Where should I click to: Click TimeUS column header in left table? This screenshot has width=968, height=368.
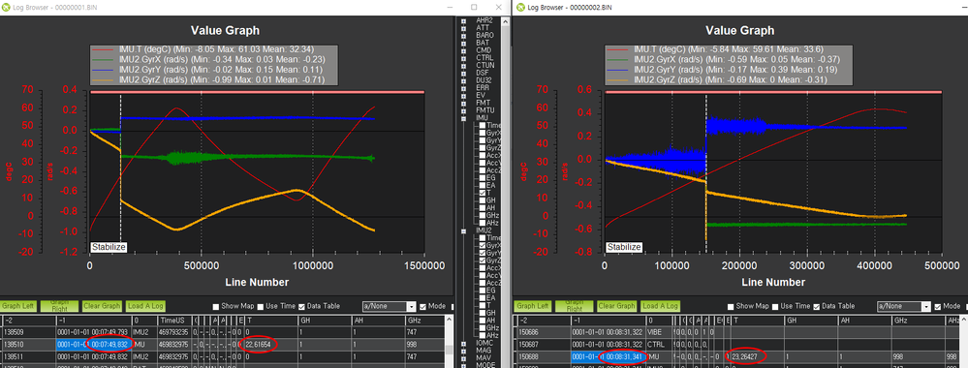click(x=174, y=322)
